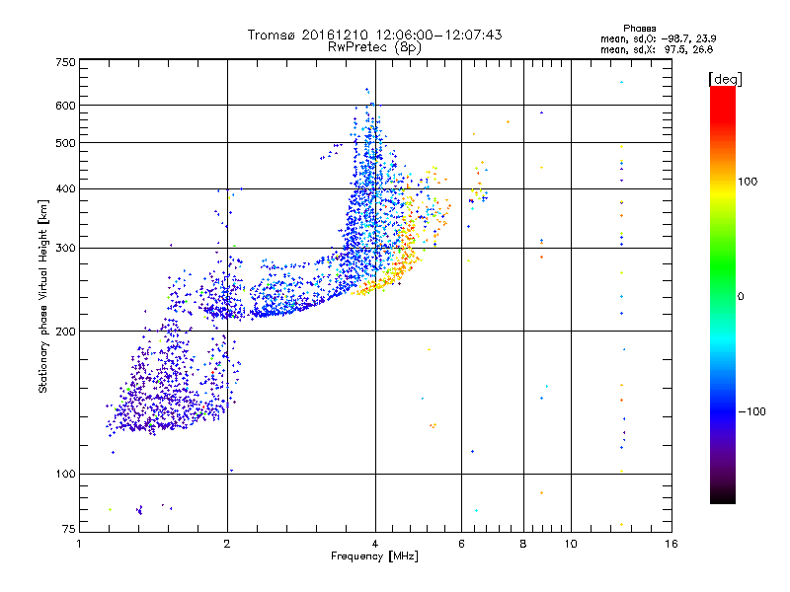790x592 pixels.
Task: Click the x-axis tick label '2'
Action: (x=227, y=544)
